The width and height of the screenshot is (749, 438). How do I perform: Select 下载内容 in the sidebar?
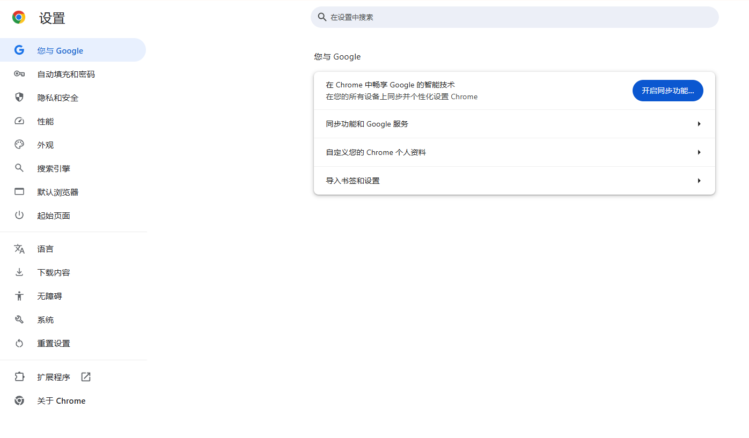click(73, 272)
